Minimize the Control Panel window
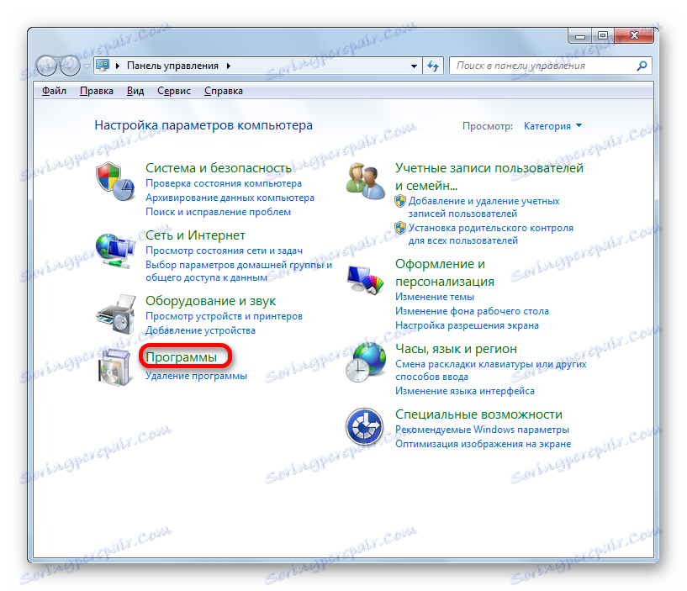 coord(580,36)
